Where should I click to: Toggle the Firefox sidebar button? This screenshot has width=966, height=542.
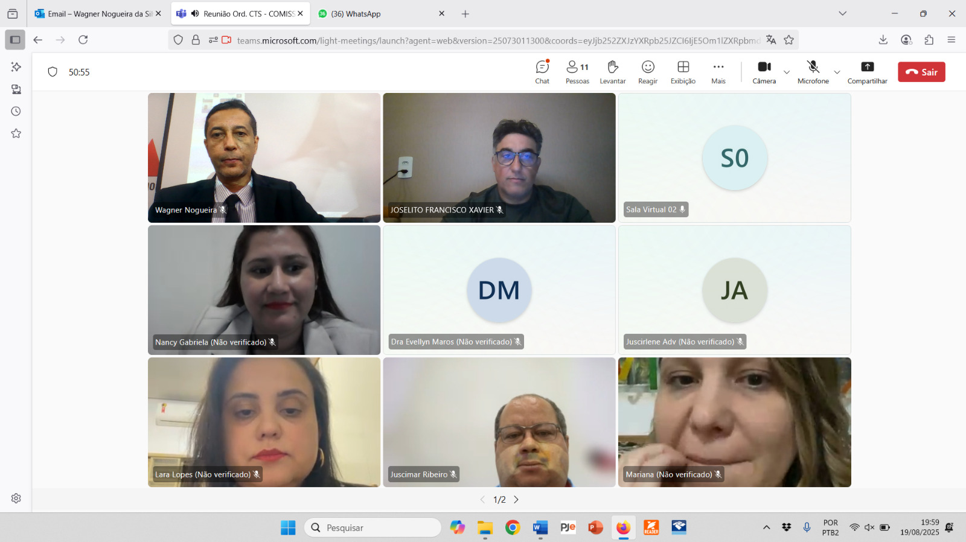click(x=15, y=40)
